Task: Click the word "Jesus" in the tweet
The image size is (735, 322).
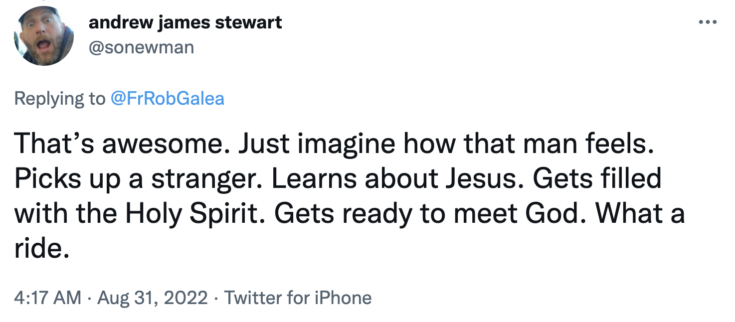Action: pyautogui.click(x=483, y=179)
